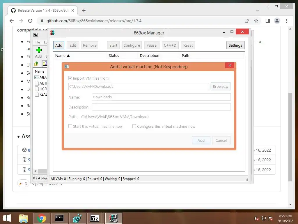
Task: Bookmark this page with the star icon
Action: [x=256, y=21]
